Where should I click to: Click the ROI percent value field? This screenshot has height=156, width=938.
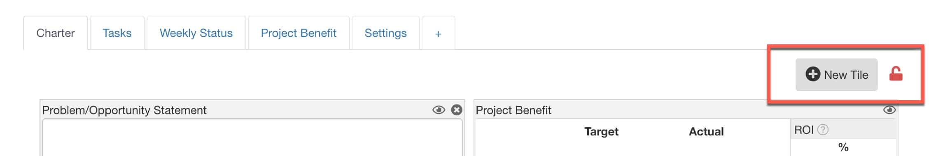point(843,147)
